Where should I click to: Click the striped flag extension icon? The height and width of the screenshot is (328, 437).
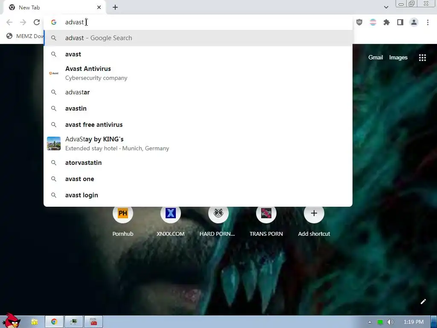coord(373,22)
